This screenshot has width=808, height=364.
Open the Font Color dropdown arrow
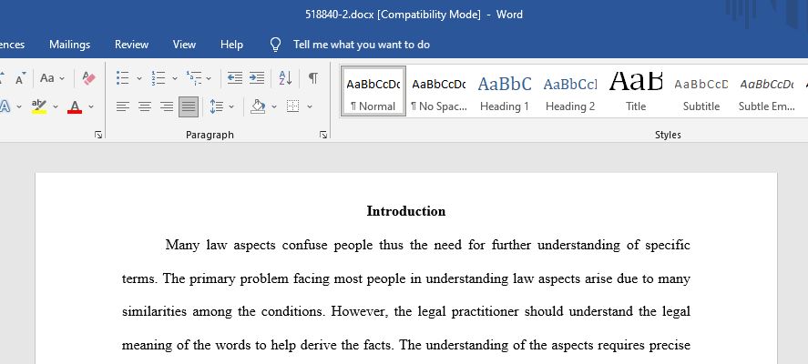click(x=91, y=107)
